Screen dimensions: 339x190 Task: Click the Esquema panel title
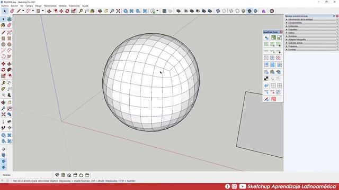[293, 46]
